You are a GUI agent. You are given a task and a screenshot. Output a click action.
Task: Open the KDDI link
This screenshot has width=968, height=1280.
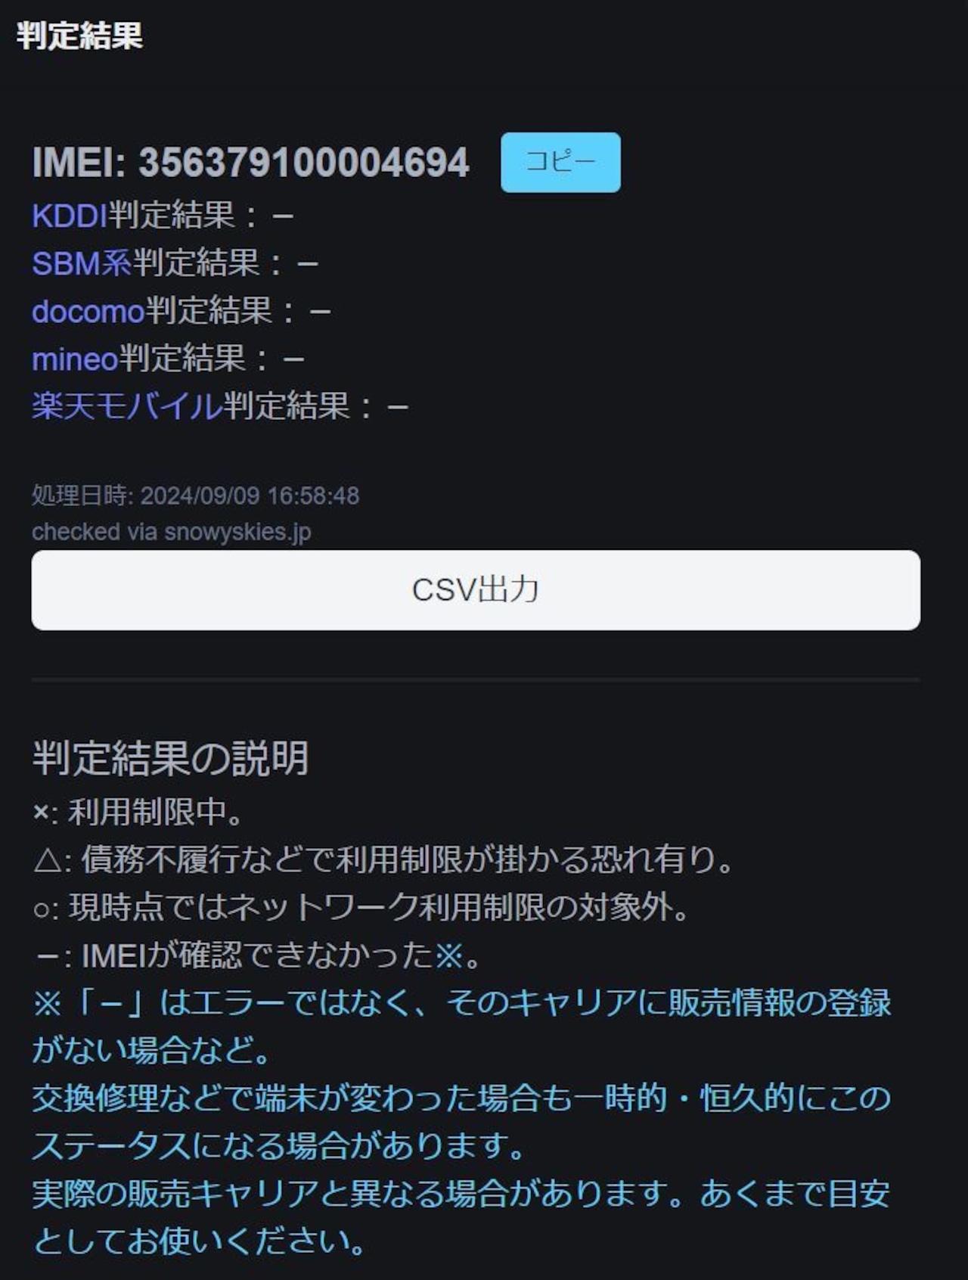[x=70, y=216]
